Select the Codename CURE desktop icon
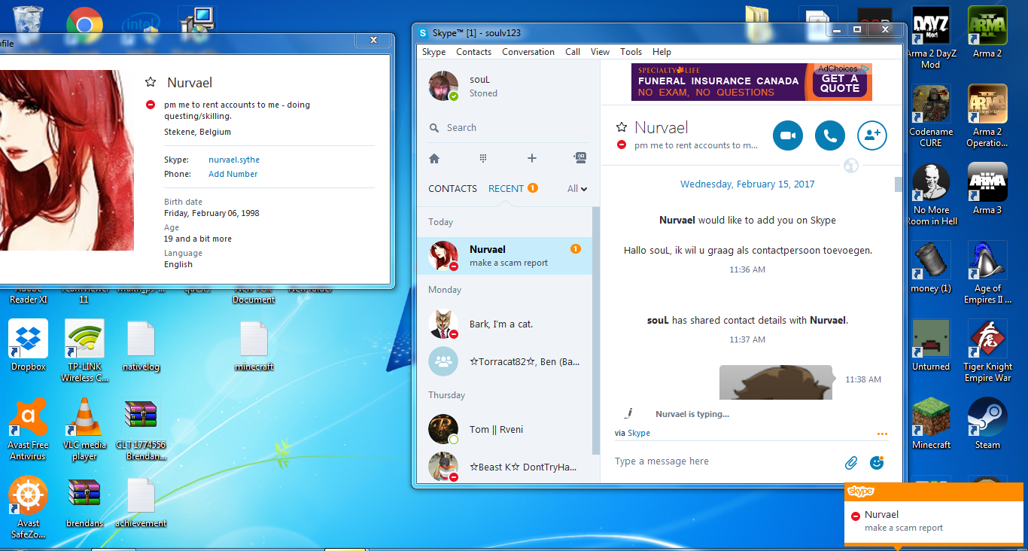The image size is (1028, 551). coord(932,116)
